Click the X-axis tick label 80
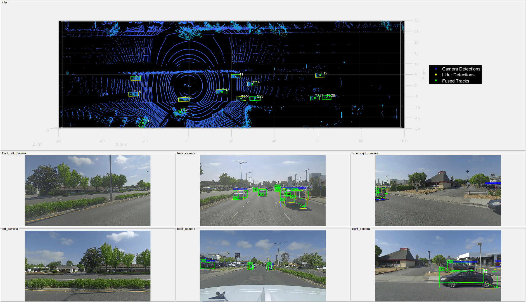This screenshot has width=526, height=302. (x=361, y=141)
